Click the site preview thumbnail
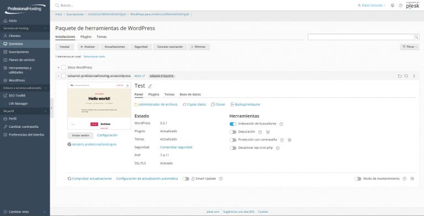The height and width of the screenshot is (216, 424). point(99,106)
